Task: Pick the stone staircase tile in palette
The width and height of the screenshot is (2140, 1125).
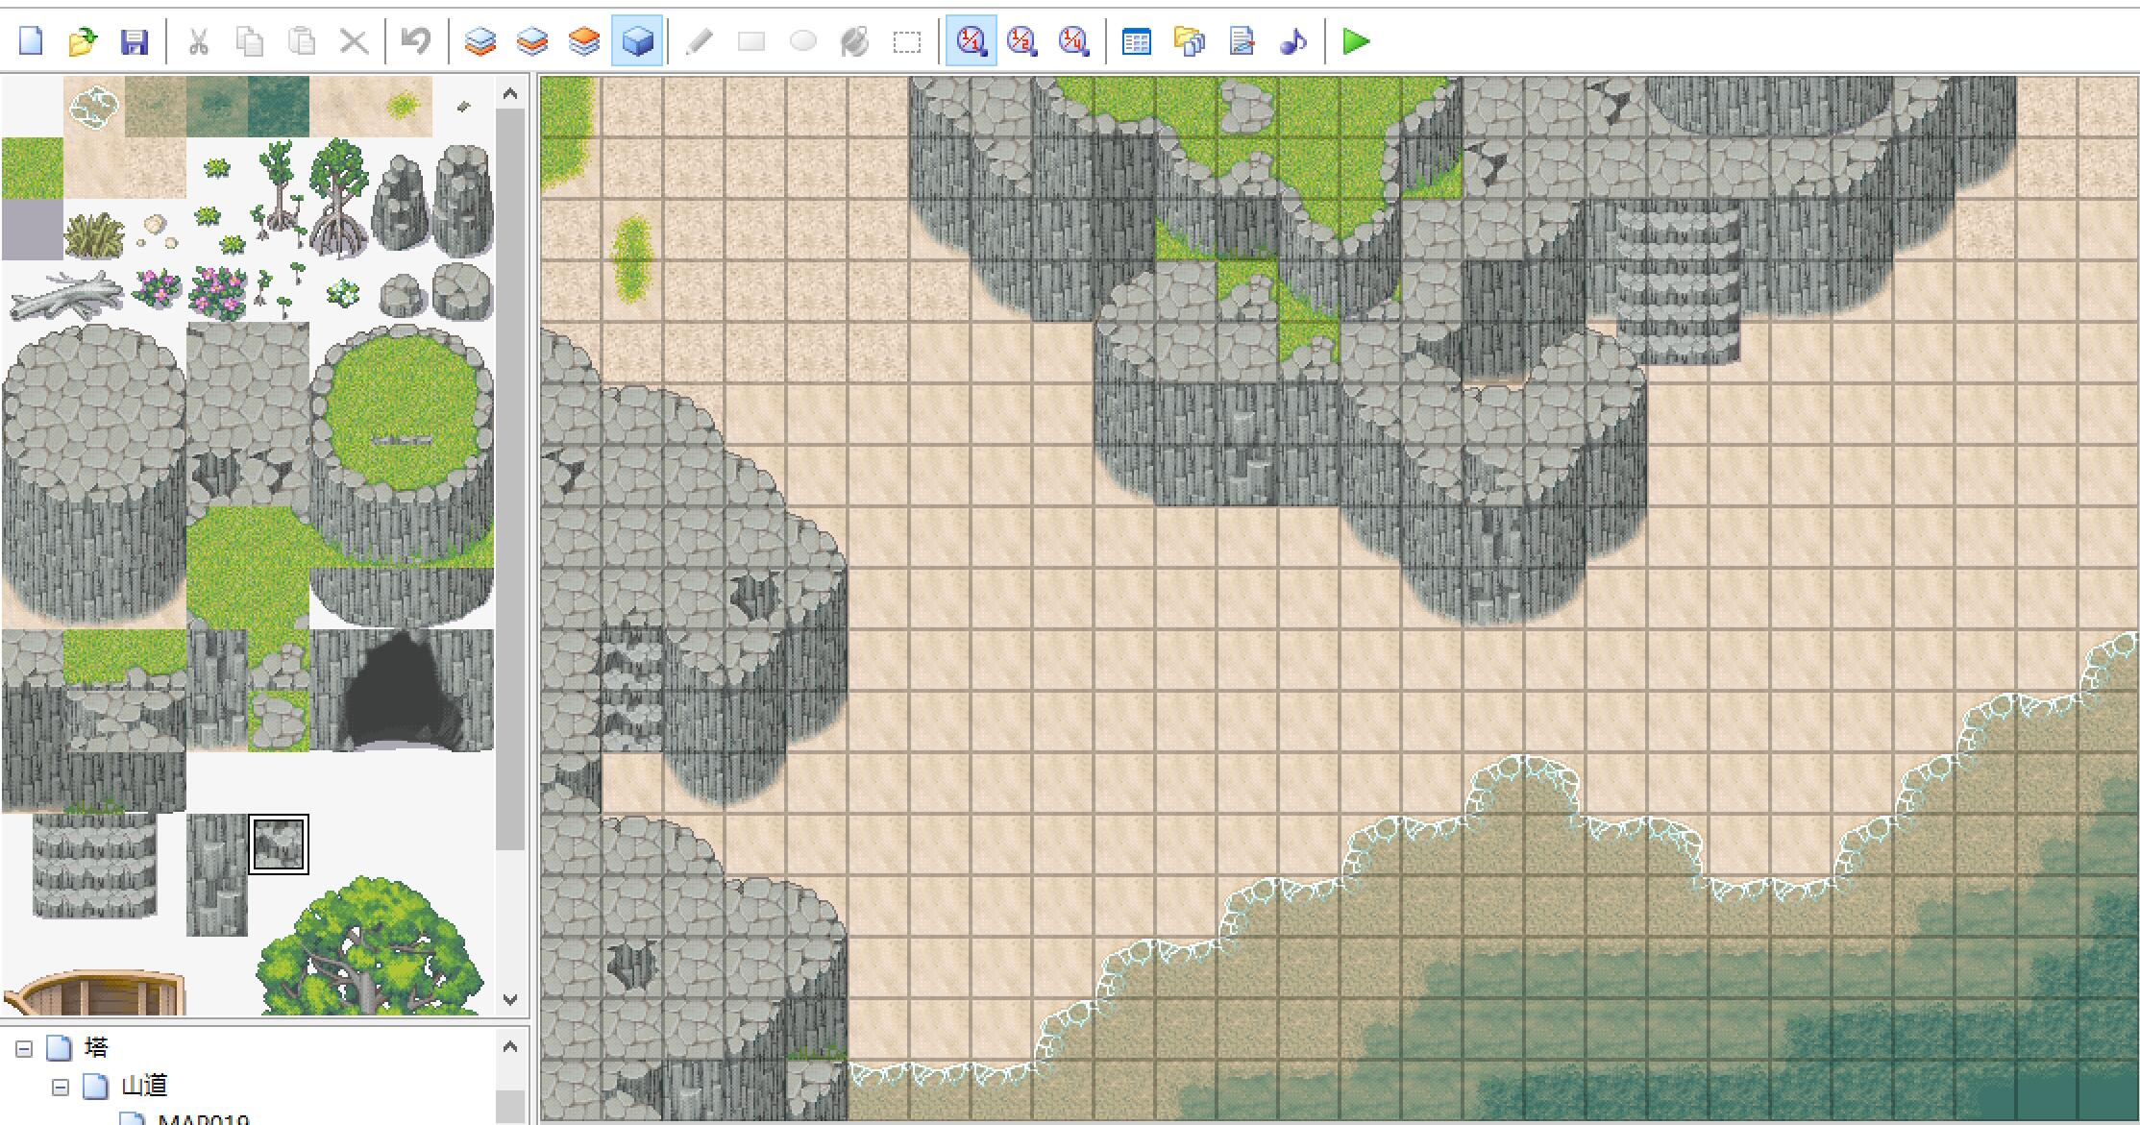Action: point(93,865)
